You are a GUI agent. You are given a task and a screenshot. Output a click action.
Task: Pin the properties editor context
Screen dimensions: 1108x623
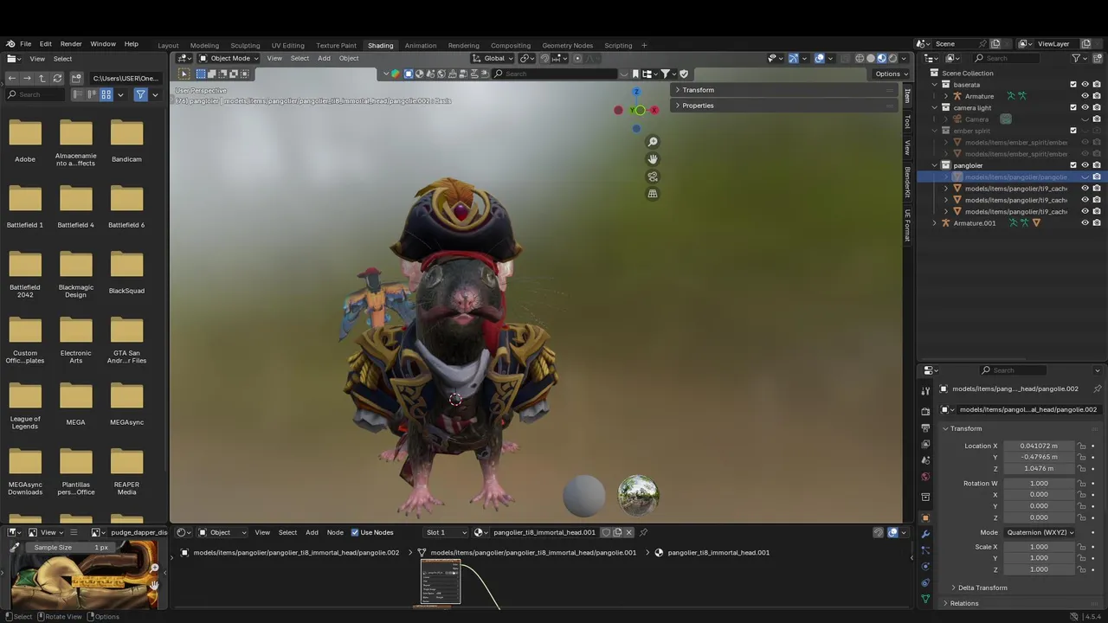coord(1098,389)
